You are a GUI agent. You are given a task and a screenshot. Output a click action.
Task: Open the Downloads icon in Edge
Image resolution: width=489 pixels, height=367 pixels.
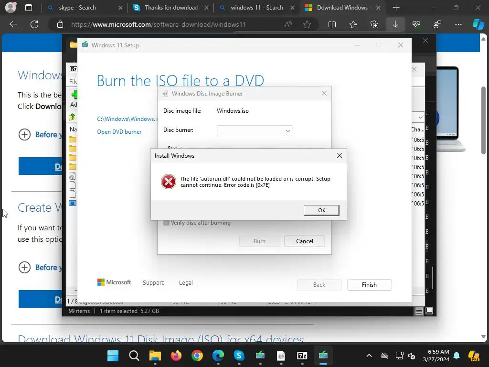(x=395, y=24)
